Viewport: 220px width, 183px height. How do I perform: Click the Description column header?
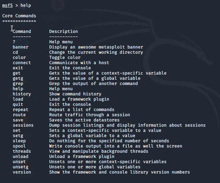click(64, 32)
